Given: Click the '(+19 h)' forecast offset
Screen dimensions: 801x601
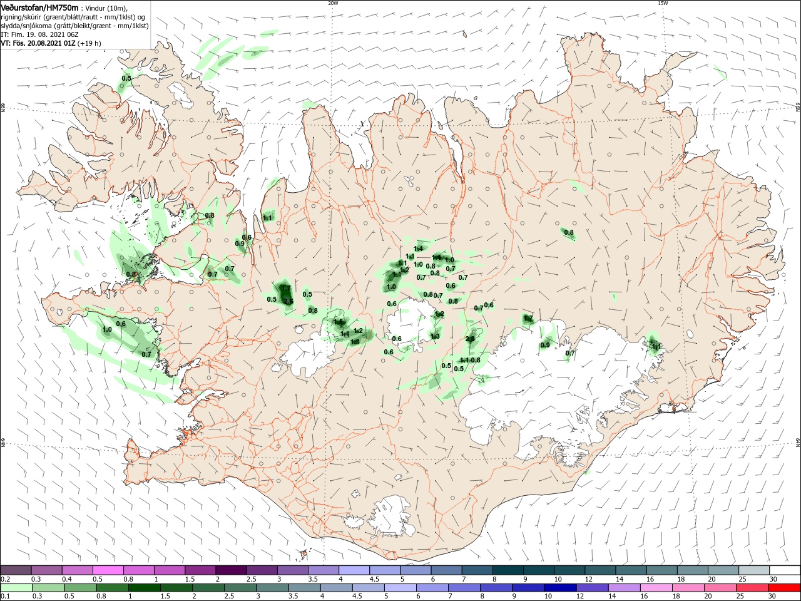Looking at the screenshot, I should point(89,43).
